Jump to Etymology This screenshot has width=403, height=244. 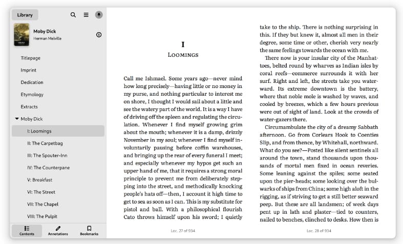[x=32, y=95]
